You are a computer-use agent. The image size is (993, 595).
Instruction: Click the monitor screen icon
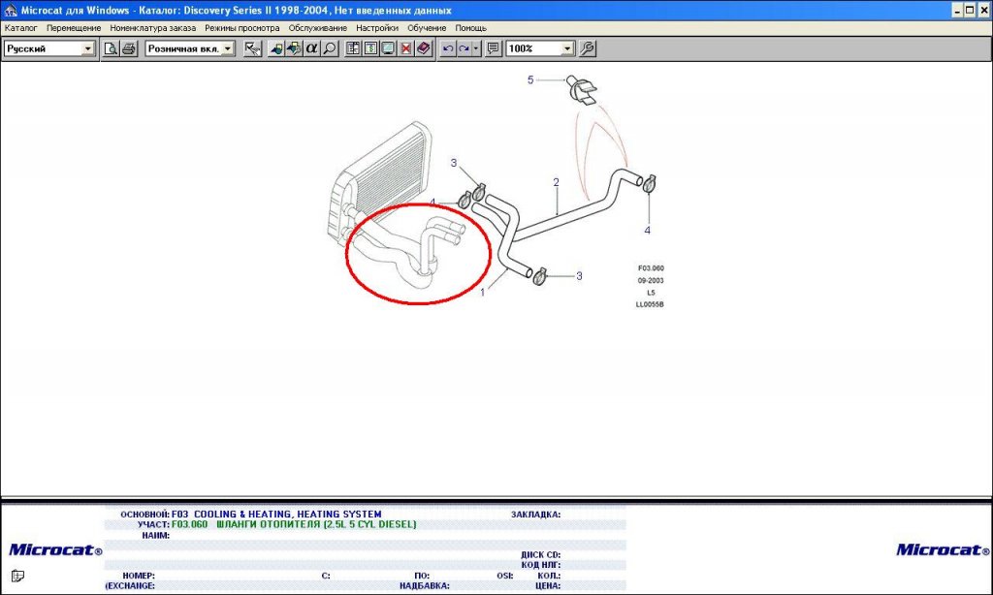[388, 48]
